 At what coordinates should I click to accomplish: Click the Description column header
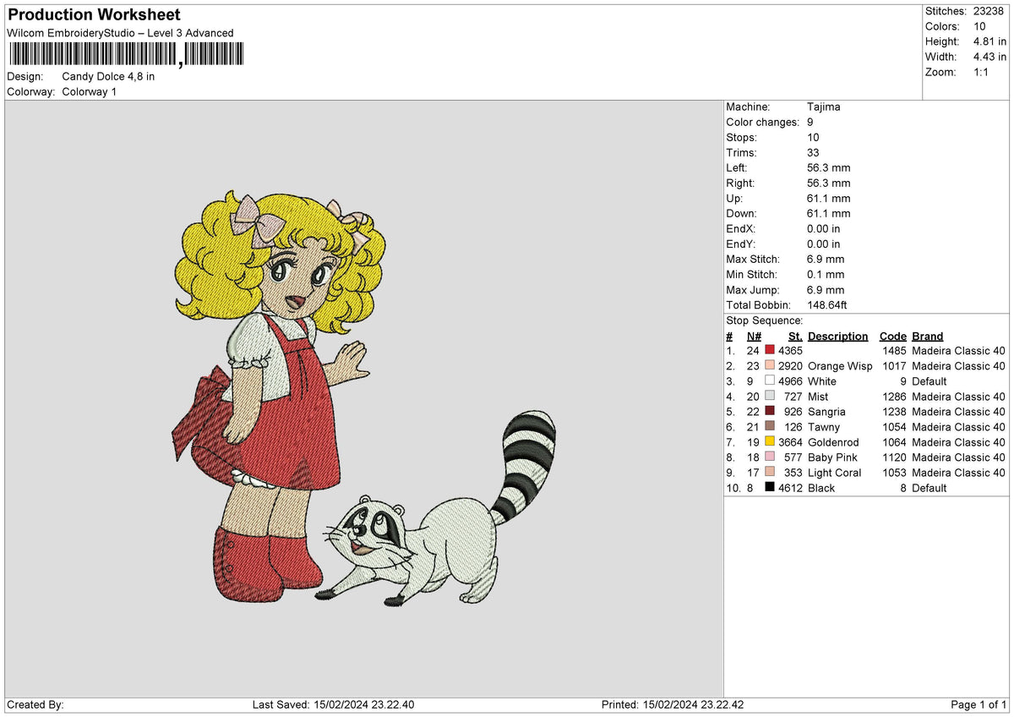tap(837, 337)
